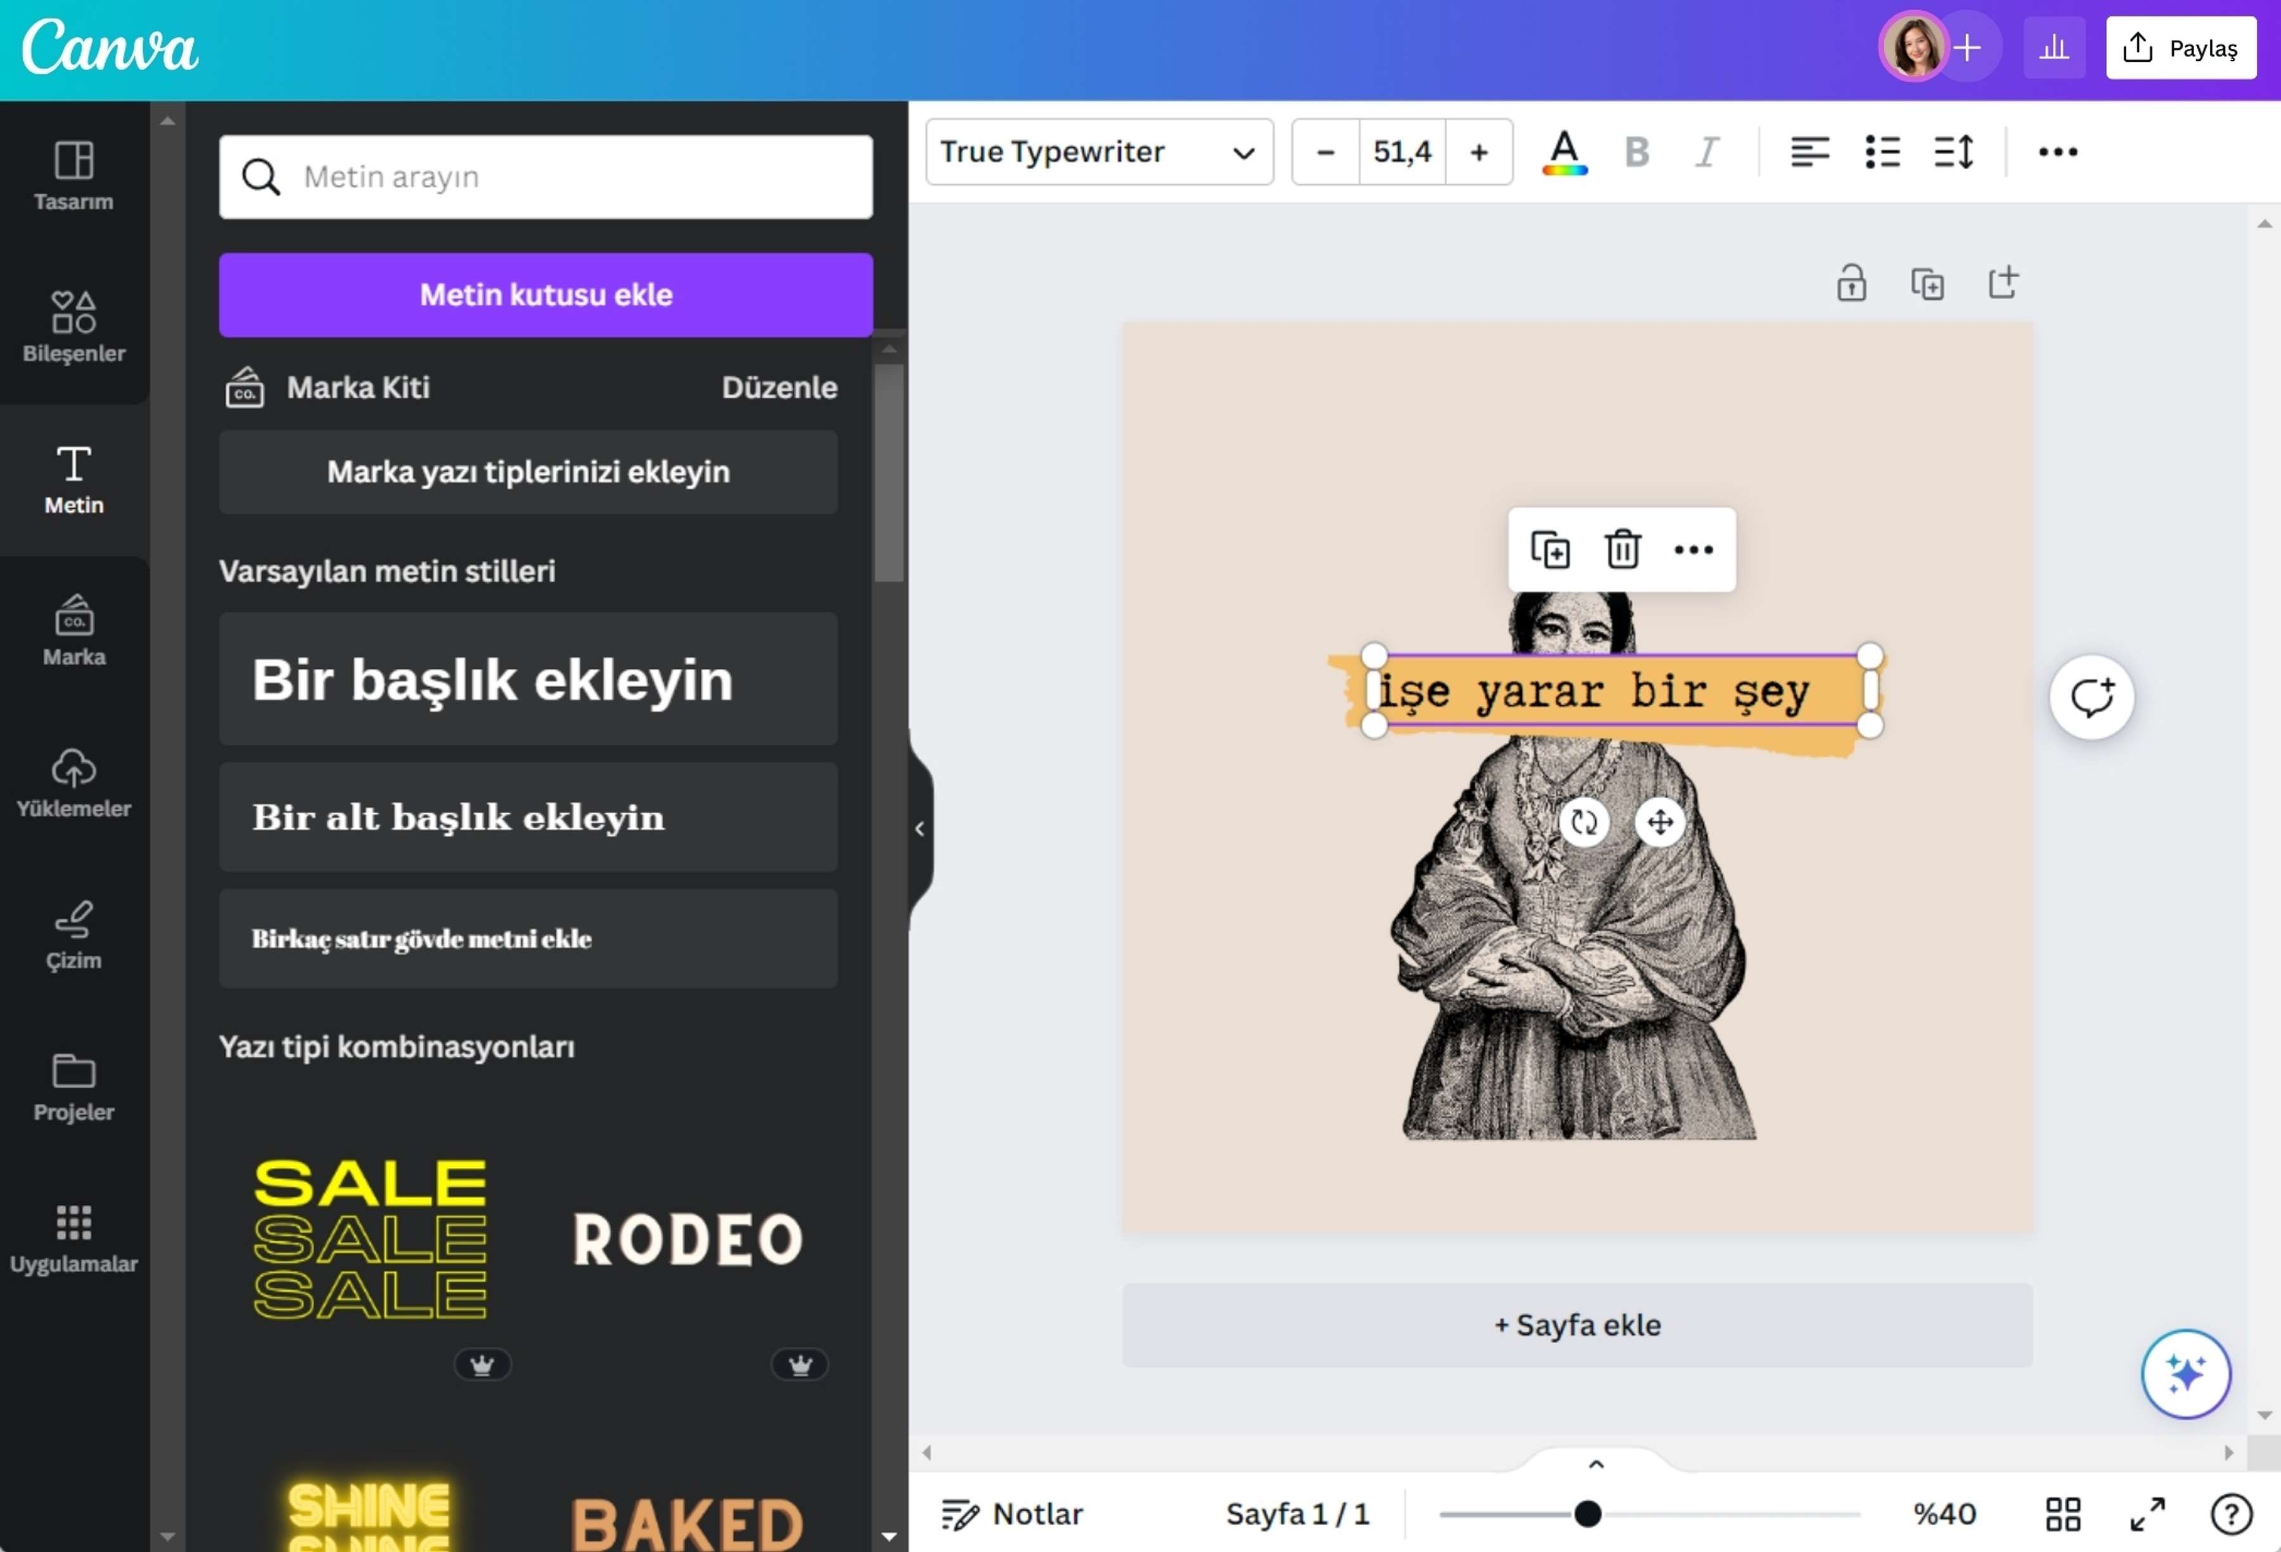The height and width of the screenshot is (1552, 2281).
Task: Lock the page with the padlock icon
Action: coord(1851,283)
